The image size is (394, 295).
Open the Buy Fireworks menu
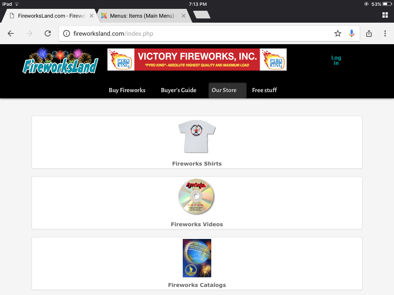(127, 90)
